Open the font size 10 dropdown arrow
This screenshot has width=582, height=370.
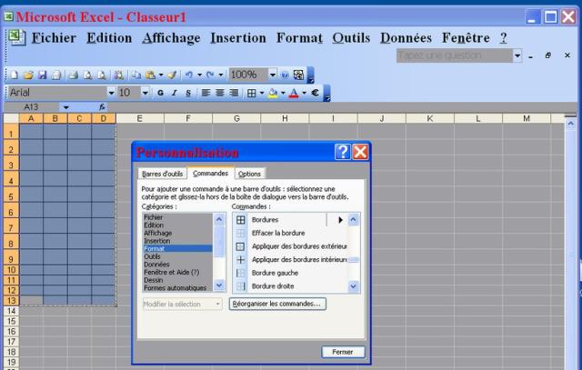145,93
